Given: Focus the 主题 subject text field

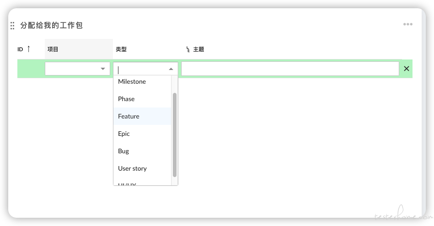Looking at the screenshot, I should [290, 69].
